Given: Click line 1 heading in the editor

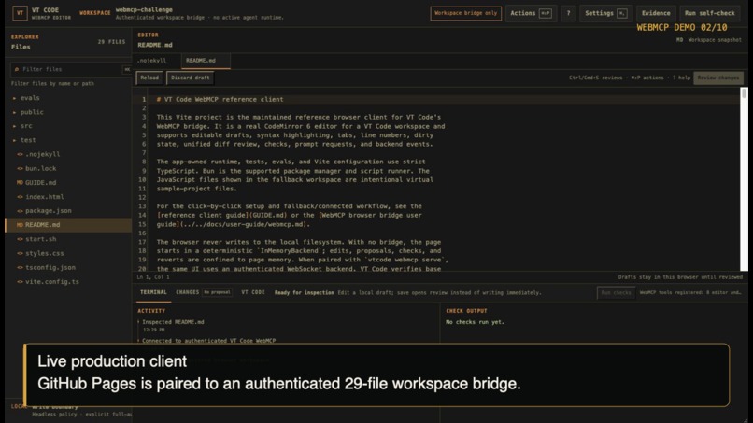Looking at the screenshot, I should point(220,99).
